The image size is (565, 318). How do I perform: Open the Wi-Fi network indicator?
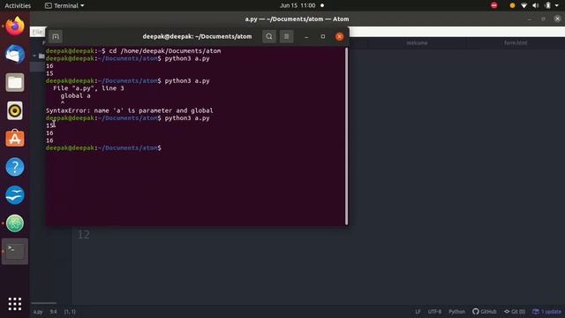tap(524, 5)
